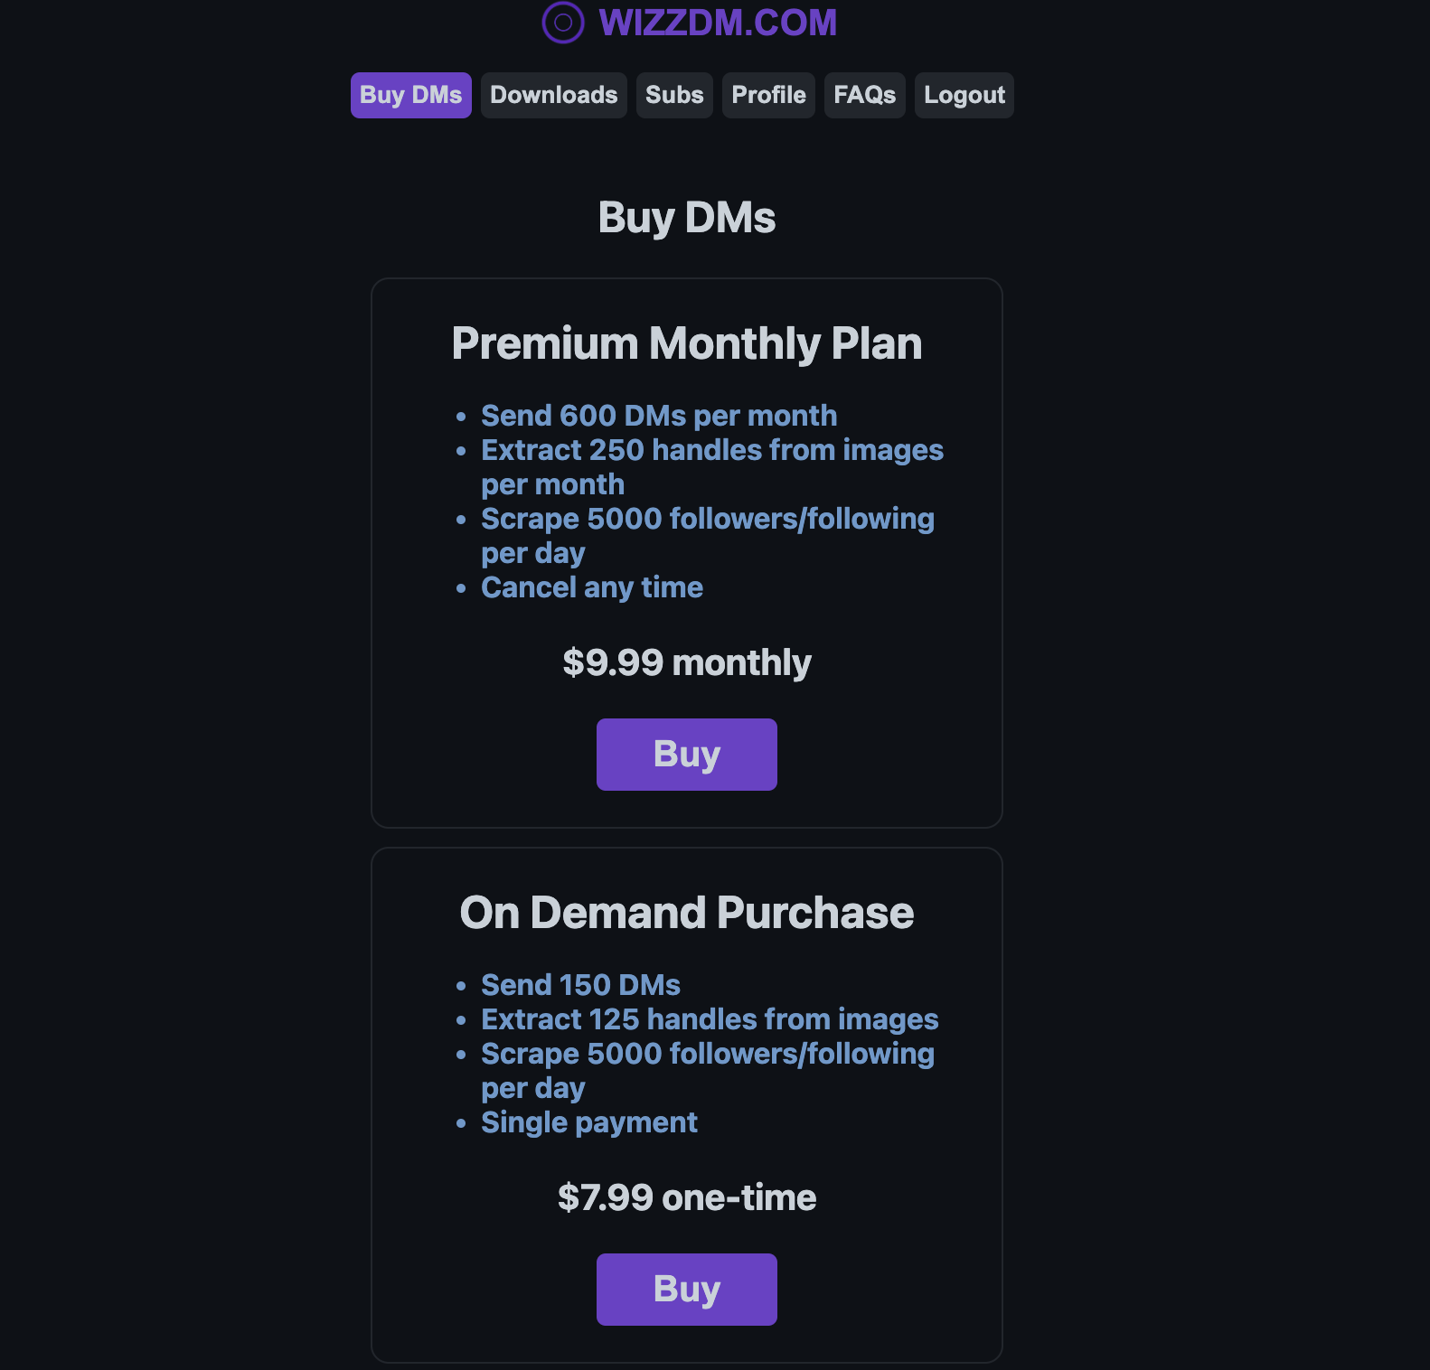
Task: Click the "Extract 250 handles" feature line
Action: click(x=711, y=450)
